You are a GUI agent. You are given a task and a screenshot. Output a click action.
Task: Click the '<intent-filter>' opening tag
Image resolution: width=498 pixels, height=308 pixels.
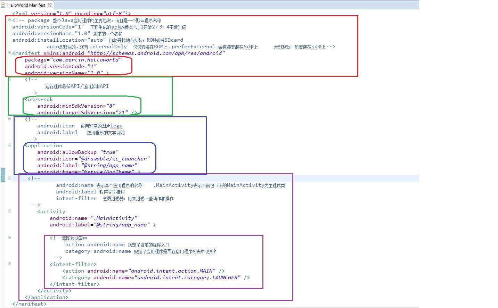click(x=73, y=264)
